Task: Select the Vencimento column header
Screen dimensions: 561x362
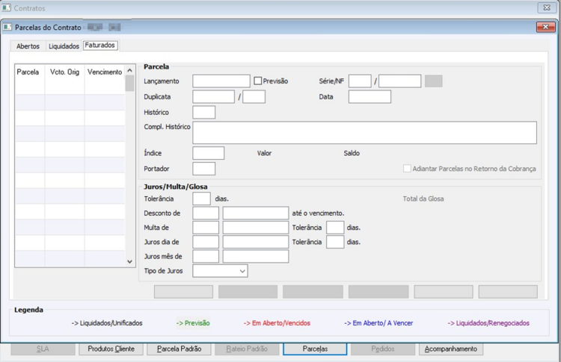Action: (x=105, y=72)
